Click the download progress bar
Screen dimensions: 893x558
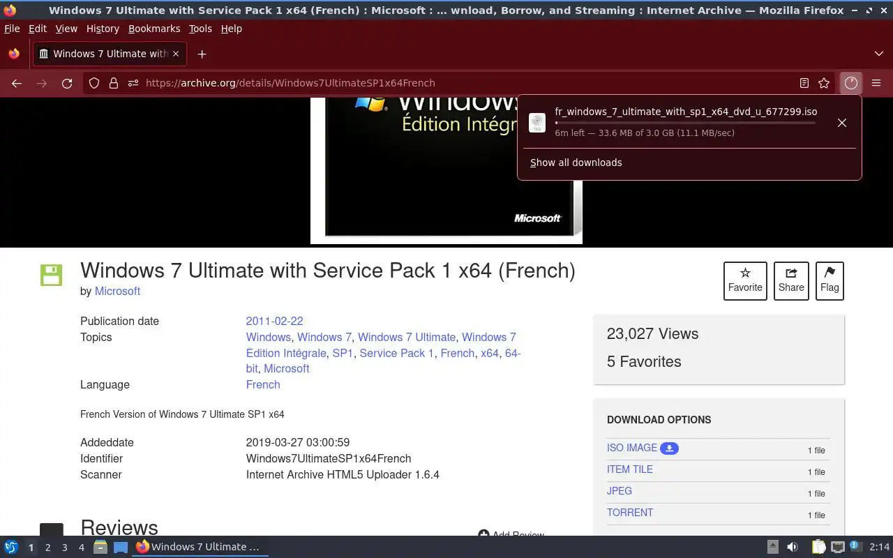(x=685, y=123)
